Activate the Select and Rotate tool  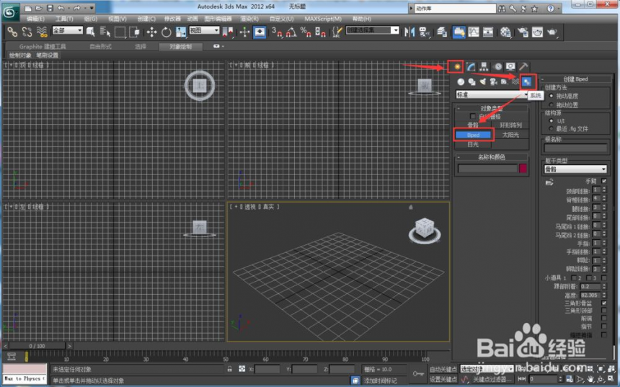[166, 32]
